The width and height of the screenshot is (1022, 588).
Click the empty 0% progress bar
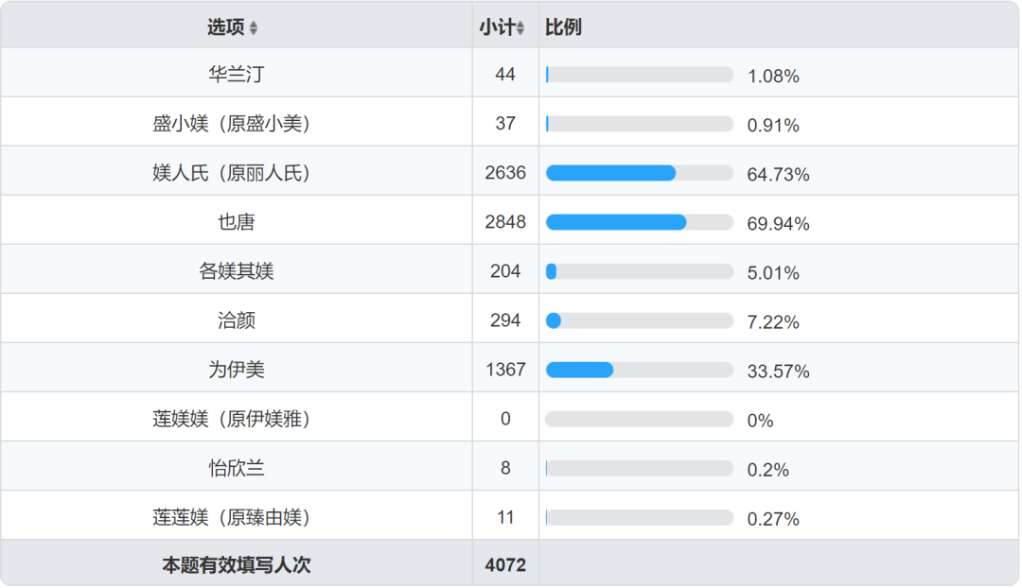[640, 419]
